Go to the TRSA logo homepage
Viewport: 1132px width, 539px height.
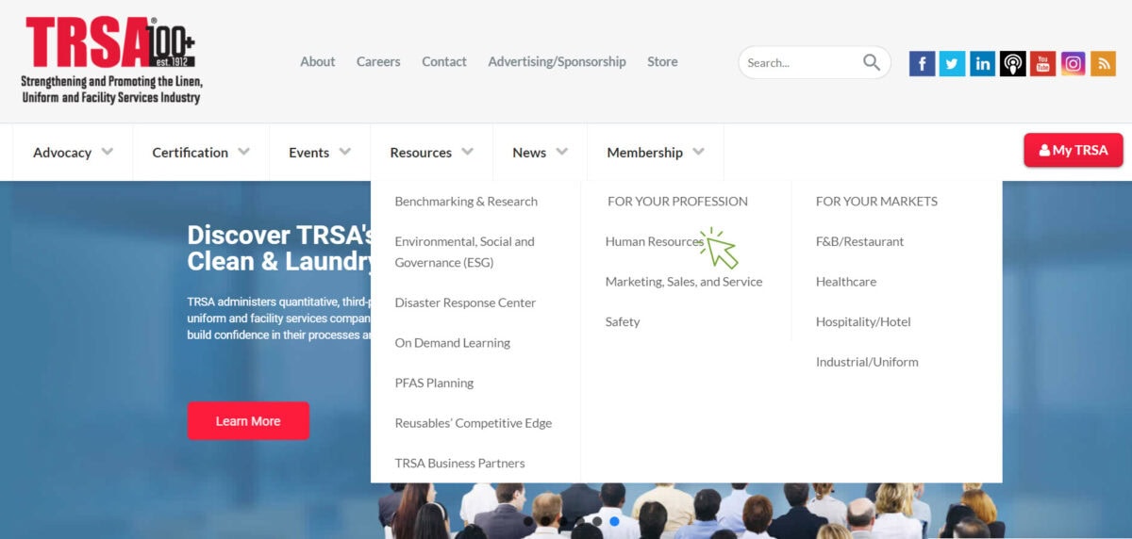pyautogui.click(x=111, y=60)
